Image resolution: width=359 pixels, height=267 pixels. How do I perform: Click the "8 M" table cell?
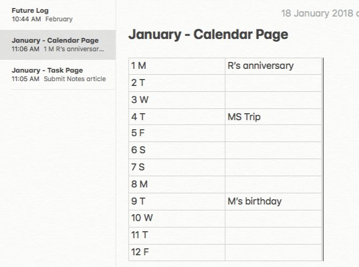(177, 185)
